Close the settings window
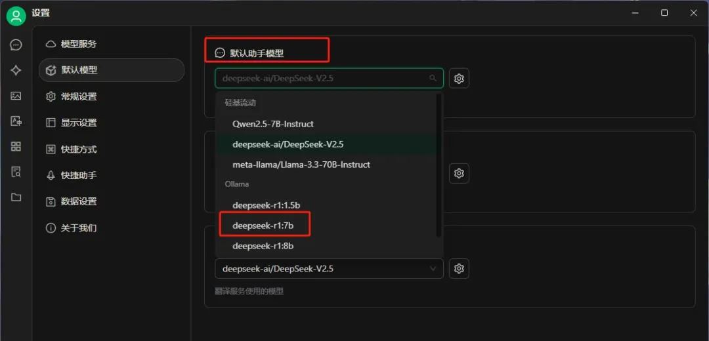The height and width of the screenshot is (341, 709). pyautogui.click(x=693, y=13)
